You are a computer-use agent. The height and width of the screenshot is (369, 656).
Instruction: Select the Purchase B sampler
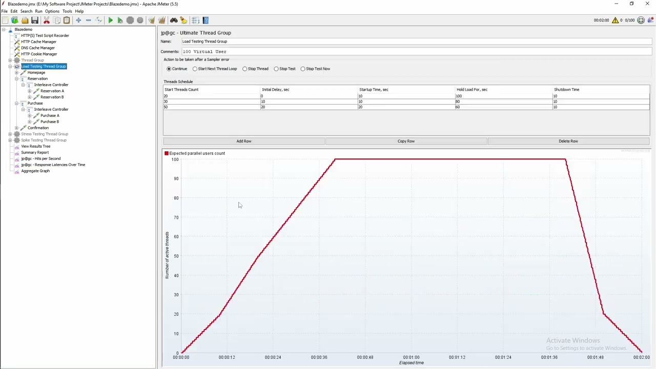(50, 122)
